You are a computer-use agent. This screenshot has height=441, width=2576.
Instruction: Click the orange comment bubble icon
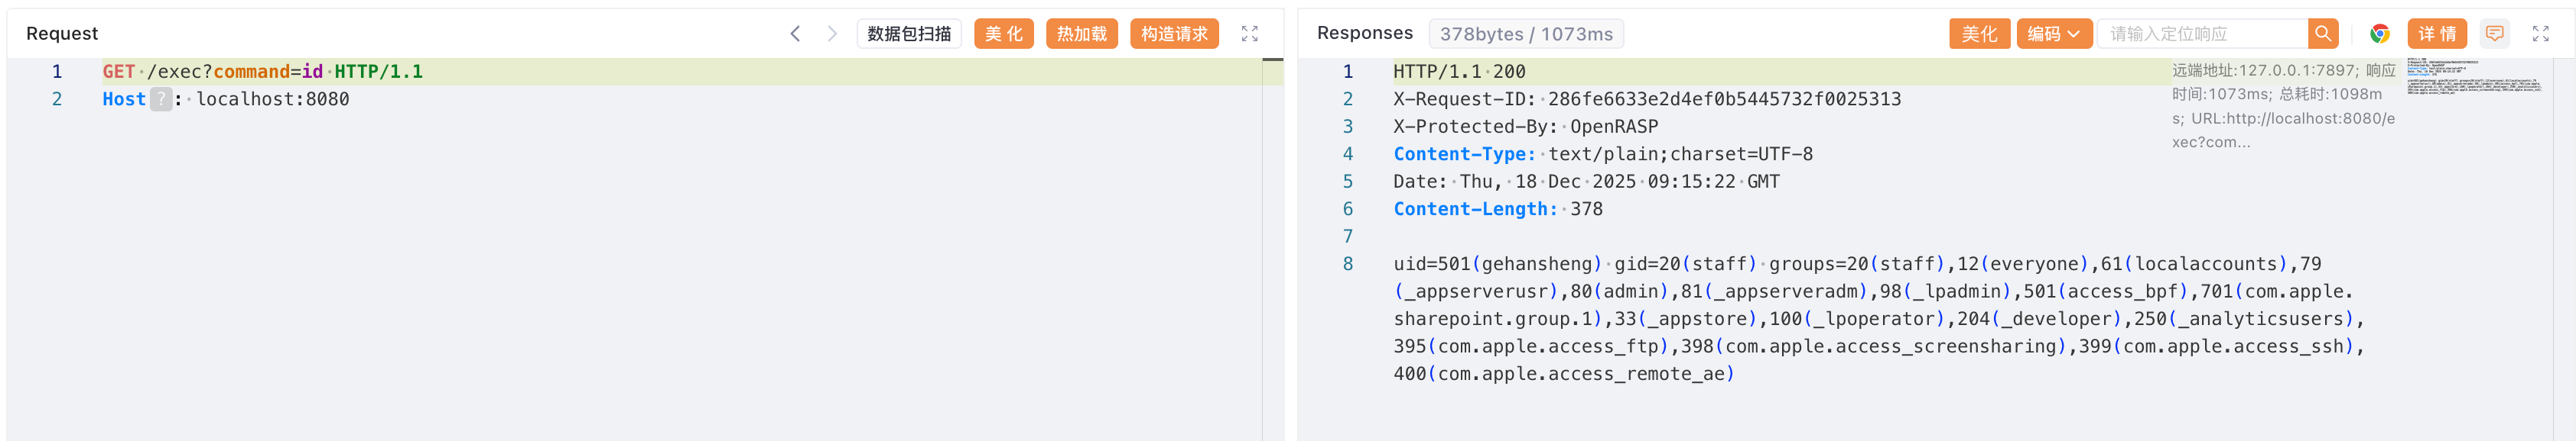click(x=2494, y=34)
